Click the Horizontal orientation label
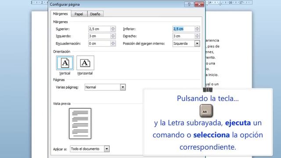Viewport: 281px width, 158px height. (x=85, y=73)
